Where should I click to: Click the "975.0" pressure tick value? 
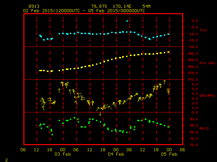point(193,73)
